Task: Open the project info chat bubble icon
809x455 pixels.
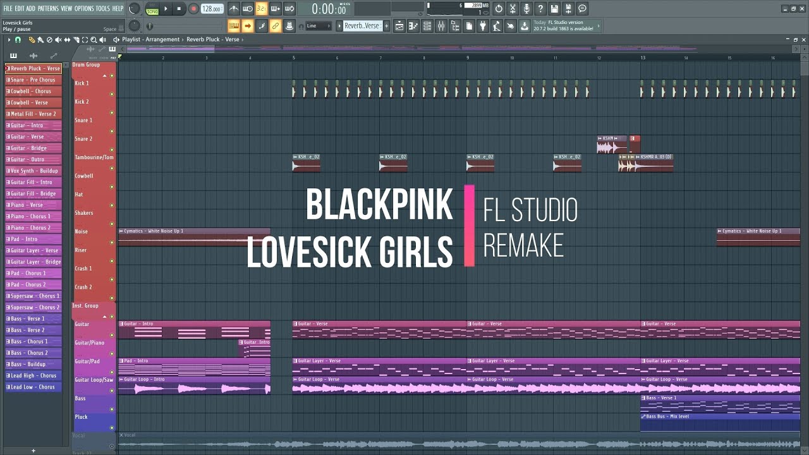Action: [582, 8]
